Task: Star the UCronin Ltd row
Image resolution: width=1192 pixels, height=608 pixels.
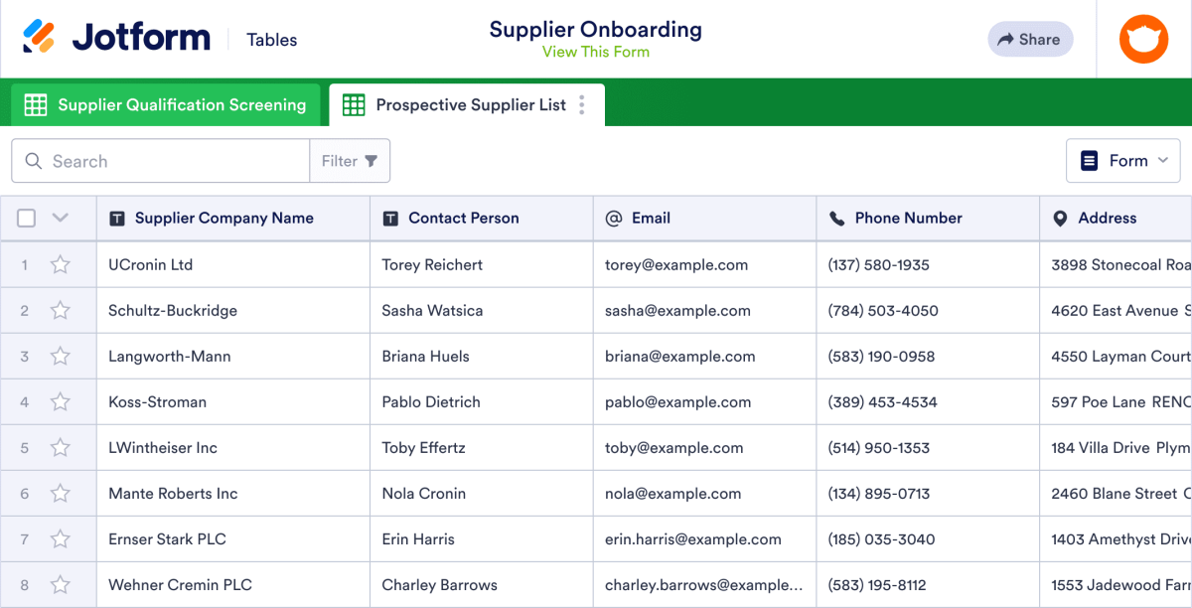Action: pyautogui.click(x=61, y=265)
